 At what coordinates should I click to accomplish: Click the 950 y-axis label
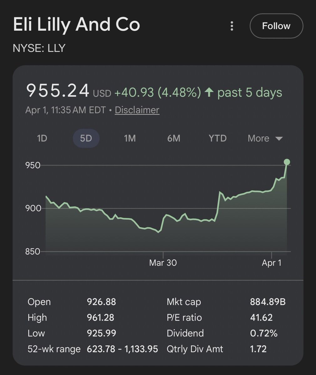[33, 165]
